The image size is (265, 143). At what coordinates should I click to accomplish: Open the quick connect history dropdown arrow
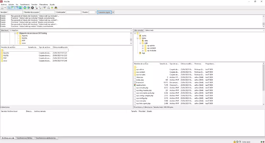[113, 12]
